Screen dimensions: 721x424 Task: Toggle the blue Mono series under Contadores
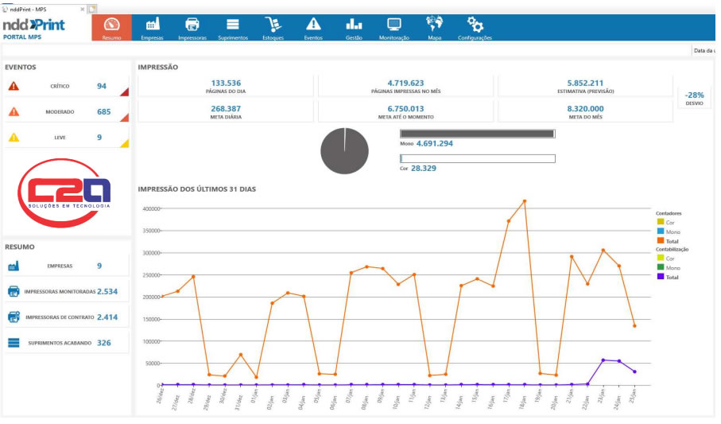669,231
